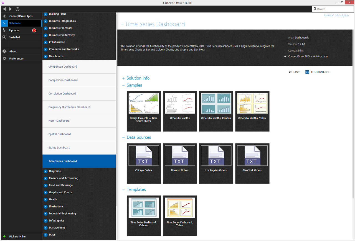Image resolution: width=355 pixels, height=241 pixels.
Task: Click the Updates sidebar icon
Action: pyautogui.click(x=4, y=30)
